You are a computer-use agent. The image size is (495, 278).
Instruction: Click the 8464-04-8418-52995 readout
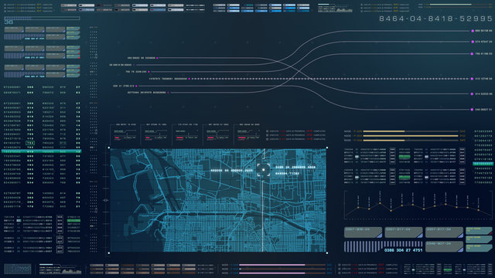pyautogui.click(x=435, y=19)
